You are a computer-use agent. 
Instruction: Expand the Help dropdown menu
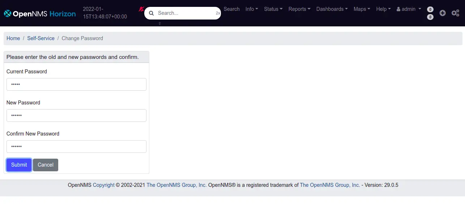click(x=383, y=9)
